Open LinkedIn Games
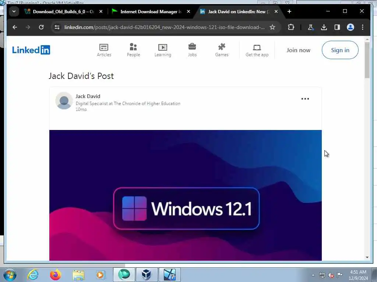This screenshot has height=282, width=377. [x=222, y=50]
